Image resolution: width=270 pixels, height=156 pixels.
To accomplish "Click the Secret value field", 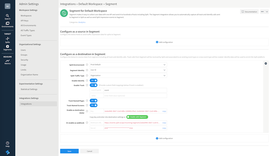I will click(132, 128).
